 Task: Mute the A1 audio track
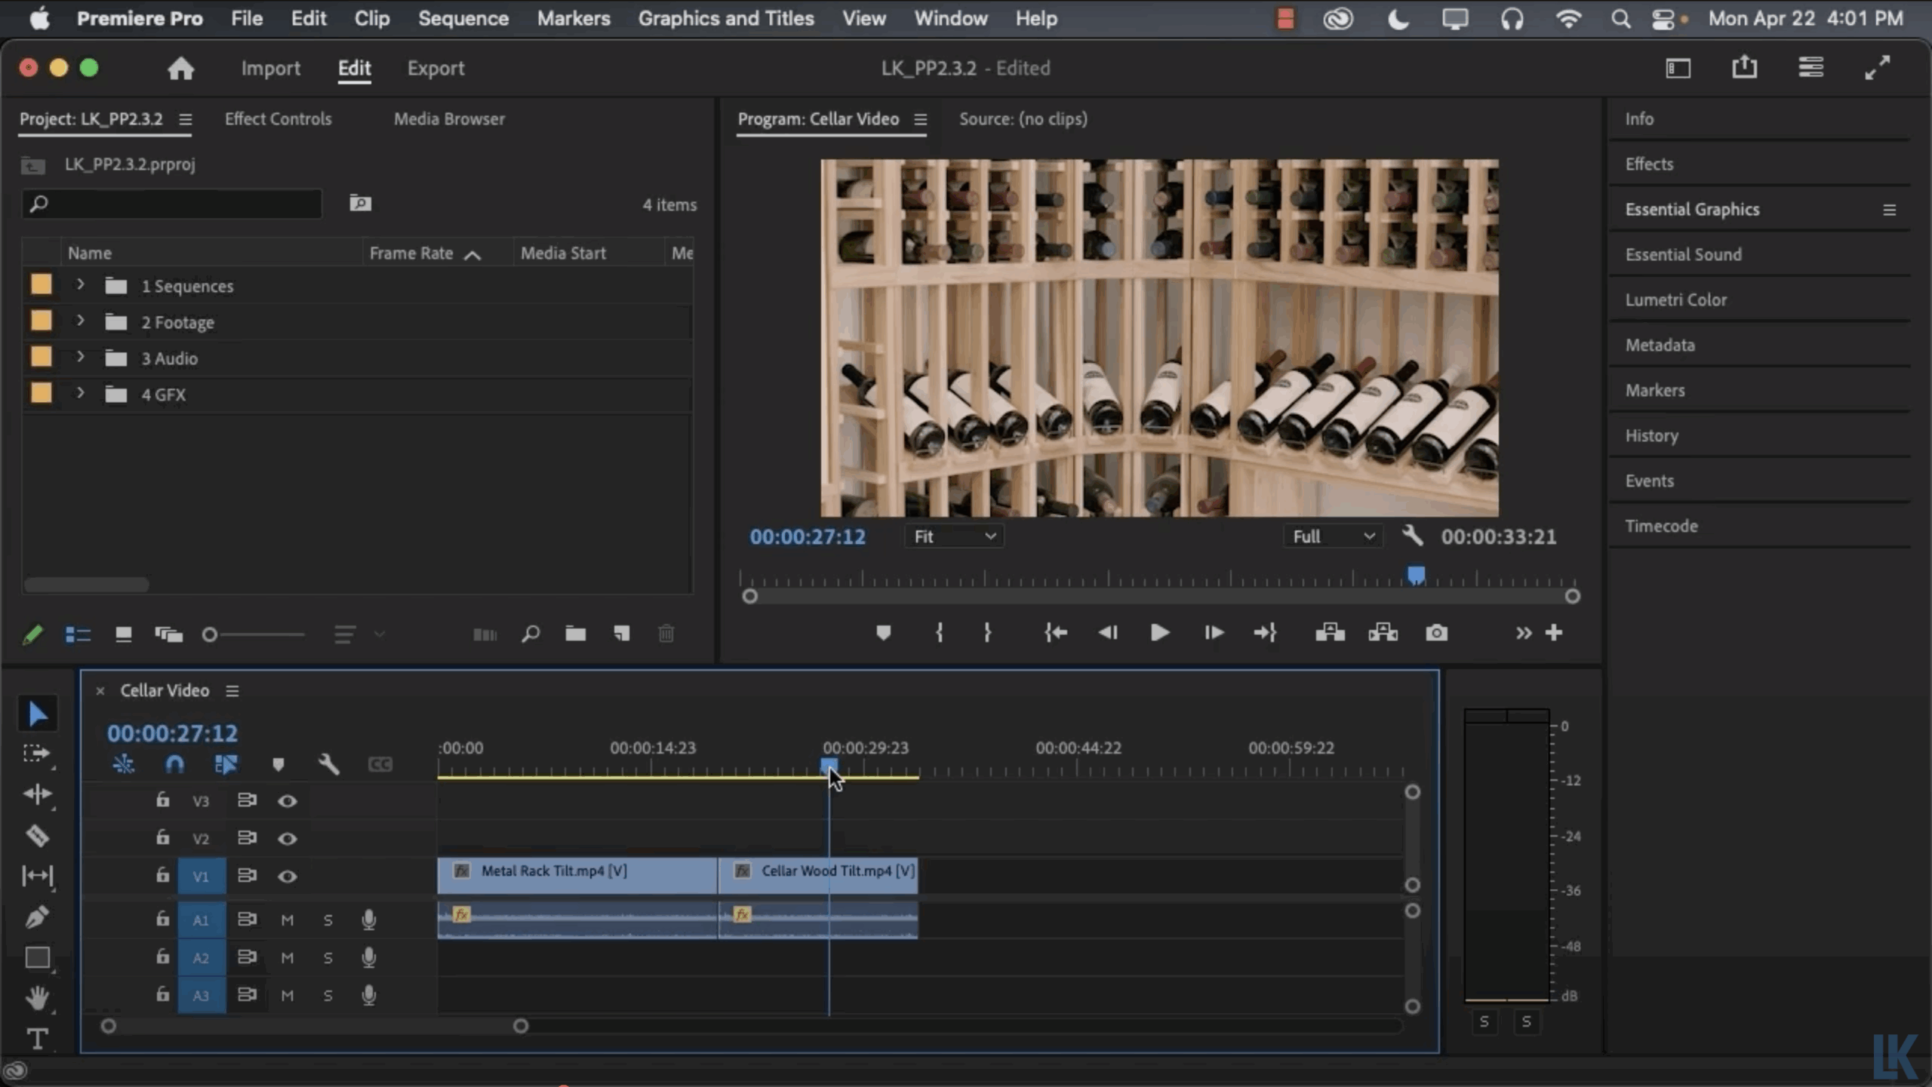pyautogui.click(x=287, y=920)
